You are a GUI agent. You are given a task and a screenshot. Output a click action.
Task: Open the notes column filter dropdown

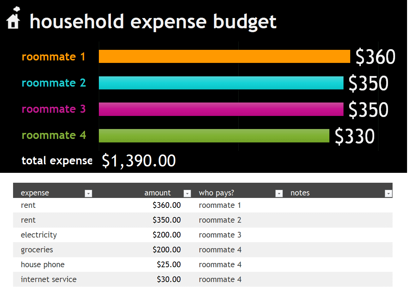point(388,194)
